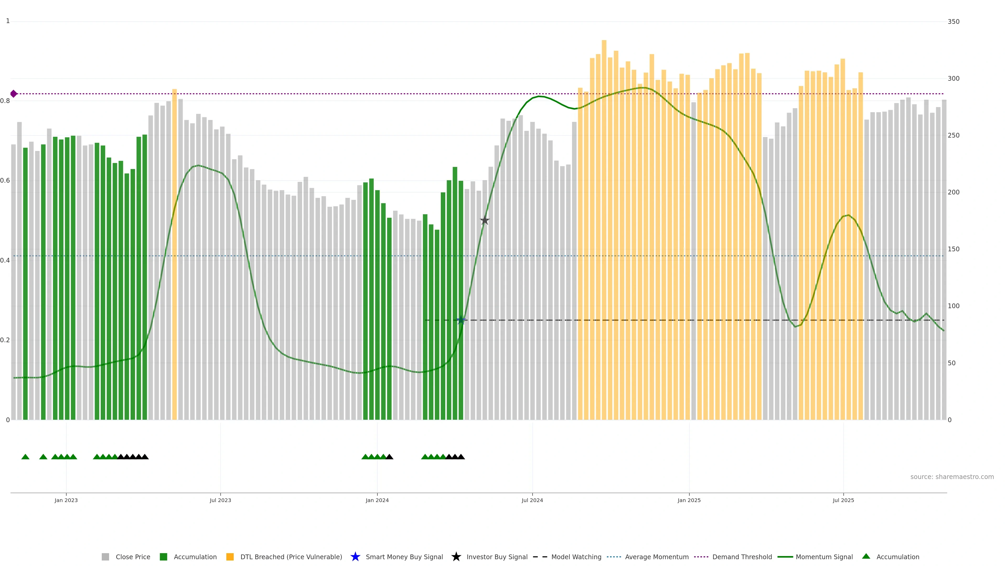
Task: Click the Jan 2024 axis label
Action: [x=377, y=500]
